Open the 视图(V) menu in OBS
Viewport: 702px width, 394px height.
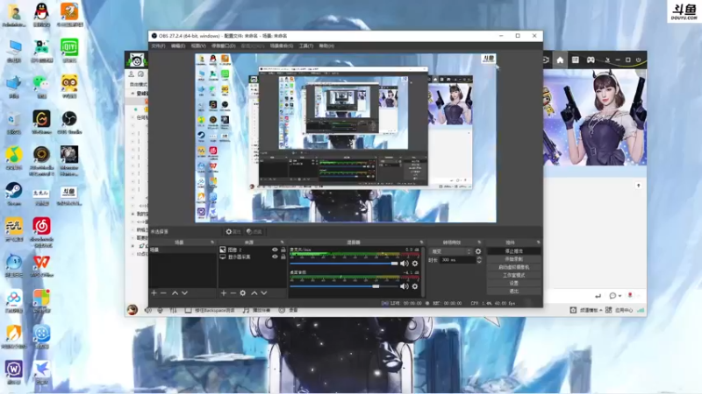(x=198, y=46)
